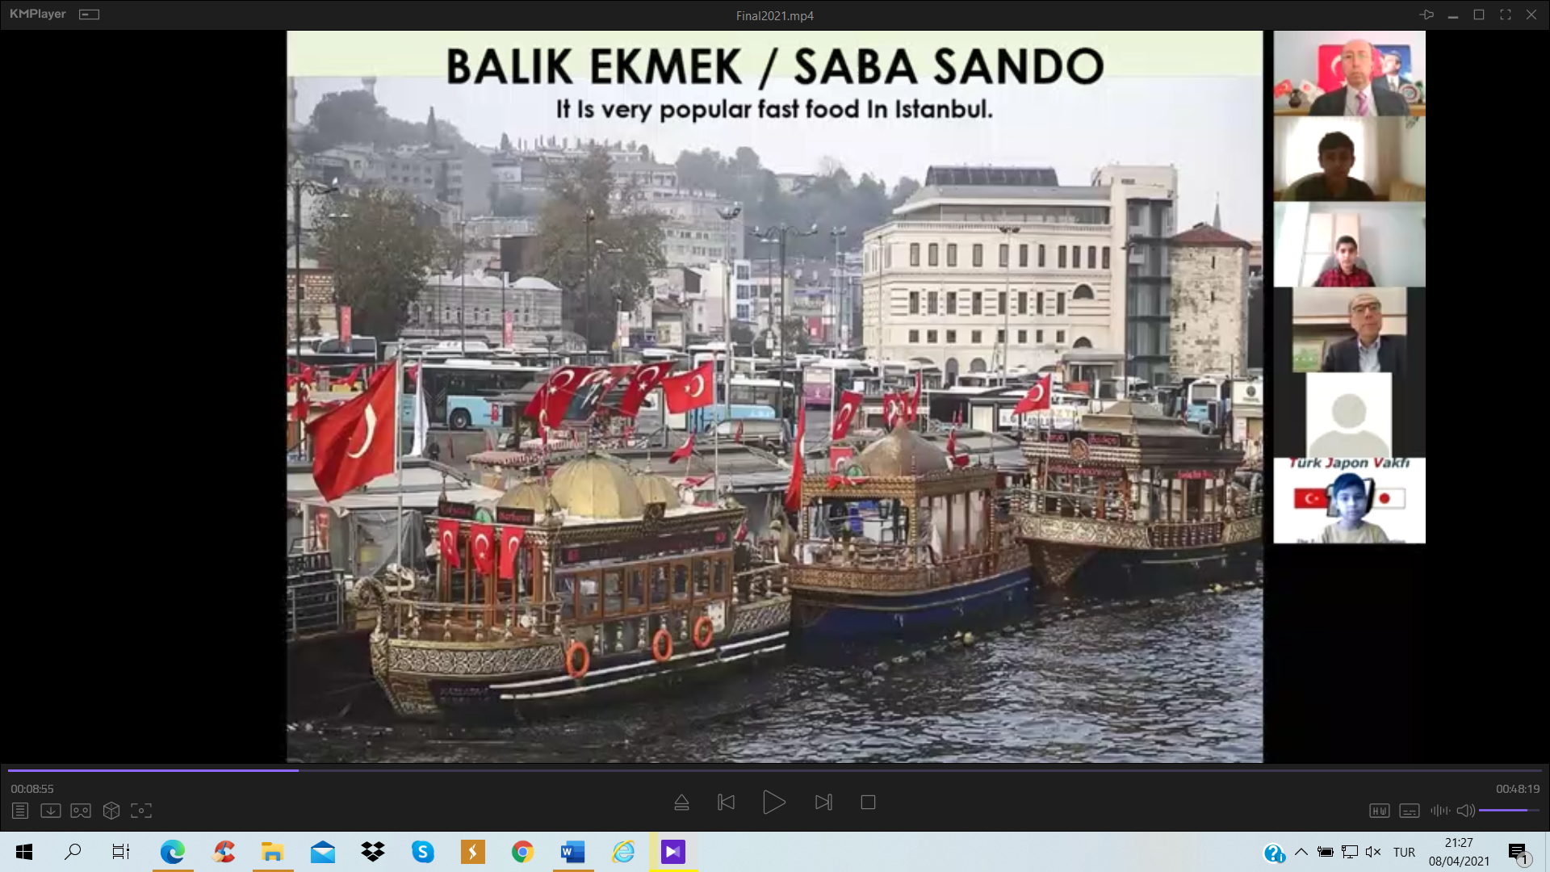Open the playlist panel icon
The height and width of the screenshot is (872, 1550).
tap(20, 811)
